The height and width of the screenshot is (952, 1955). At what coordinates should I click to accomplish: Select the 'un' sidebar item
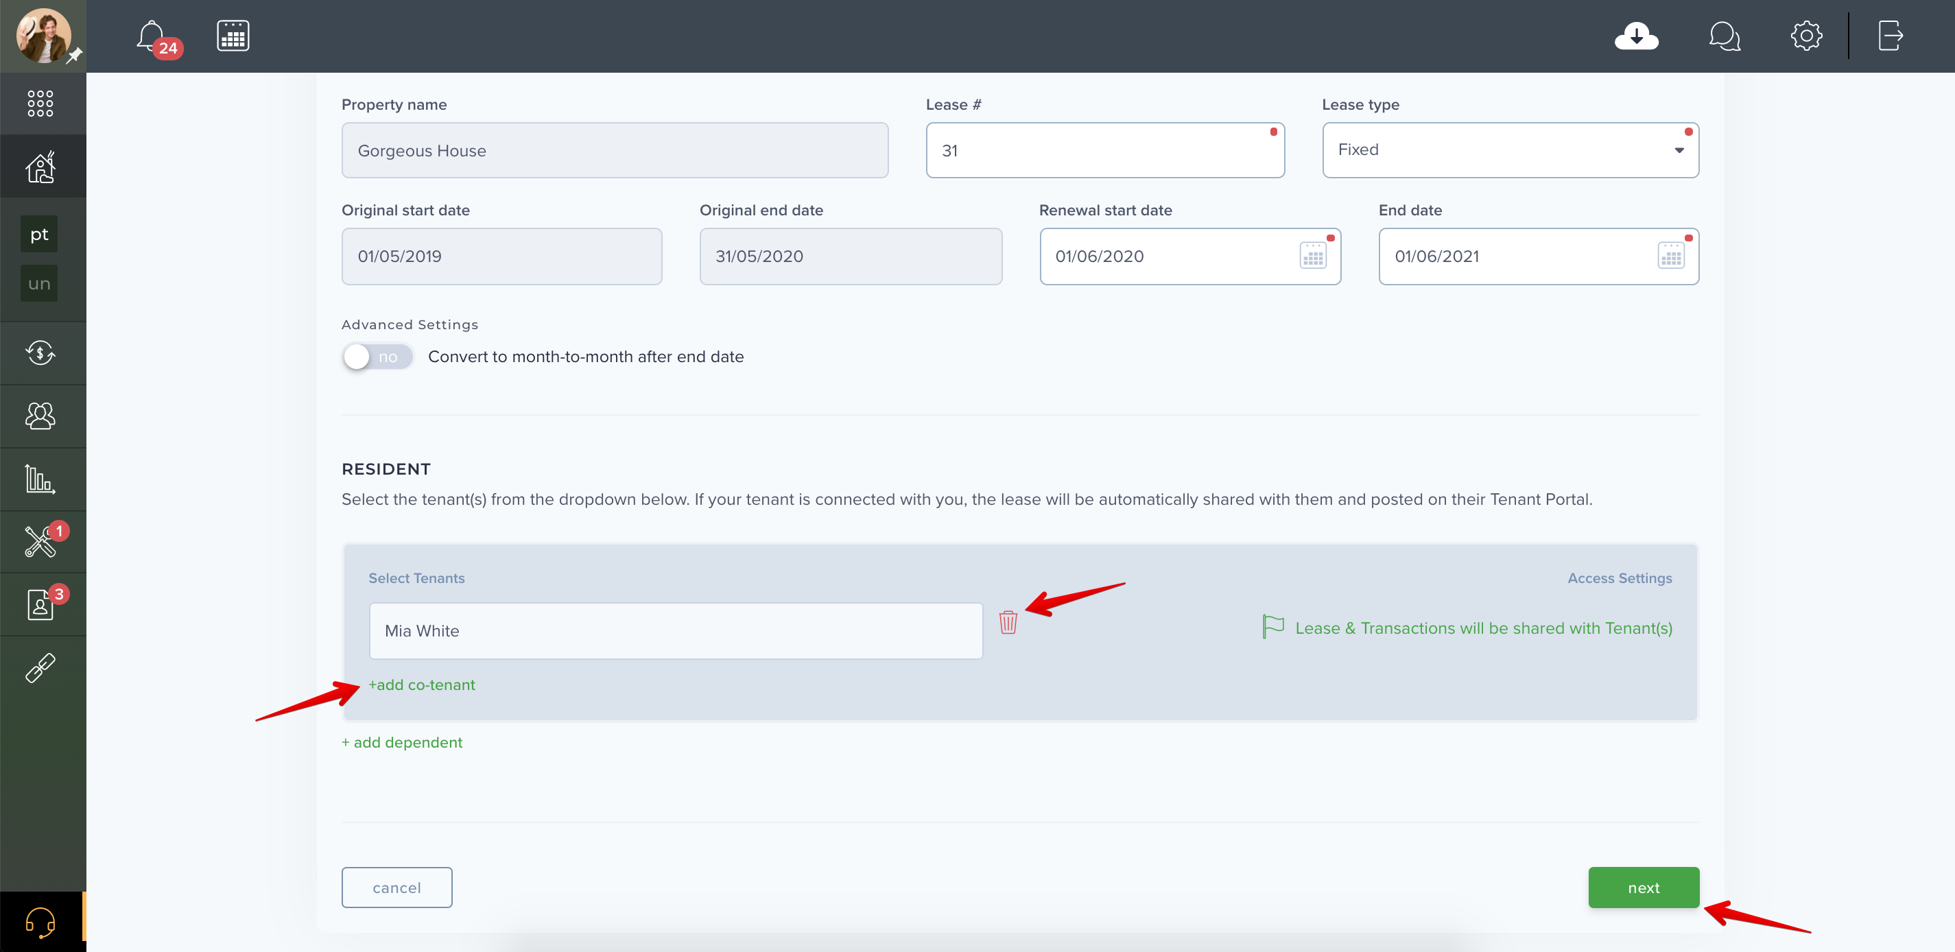click(40, 284)
